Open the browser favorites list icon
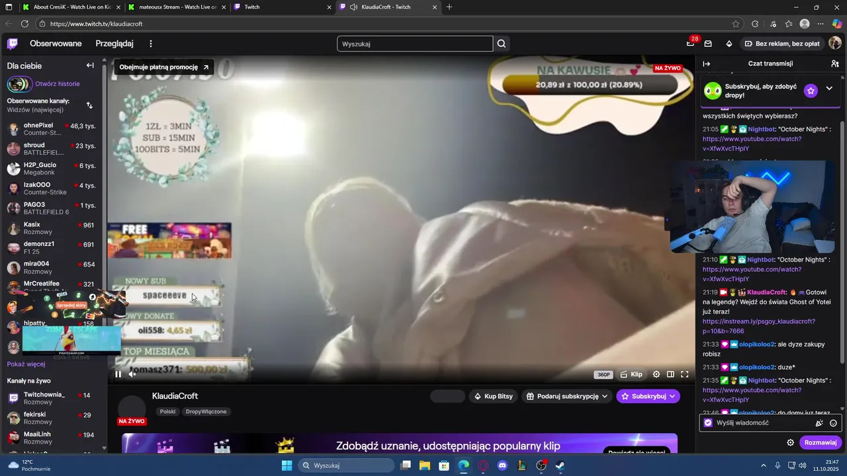Screen dimensions: 847x476 point(789,24)
